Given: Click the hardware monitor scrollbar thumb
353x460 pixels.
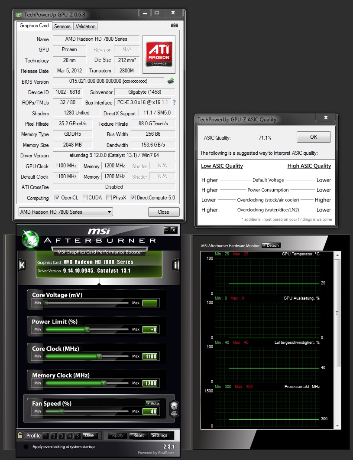Looking at the screenshot, I should [x=337, y=313].
